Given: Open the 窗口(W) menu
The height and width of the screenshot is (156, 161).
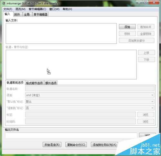Looking at the screenshot, I should coord(54,9).
